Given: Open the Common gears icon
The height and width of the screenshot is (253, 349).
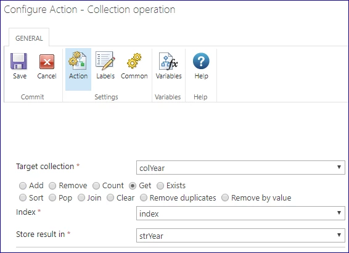Looking at the screenshot, I should coord(134,60).
